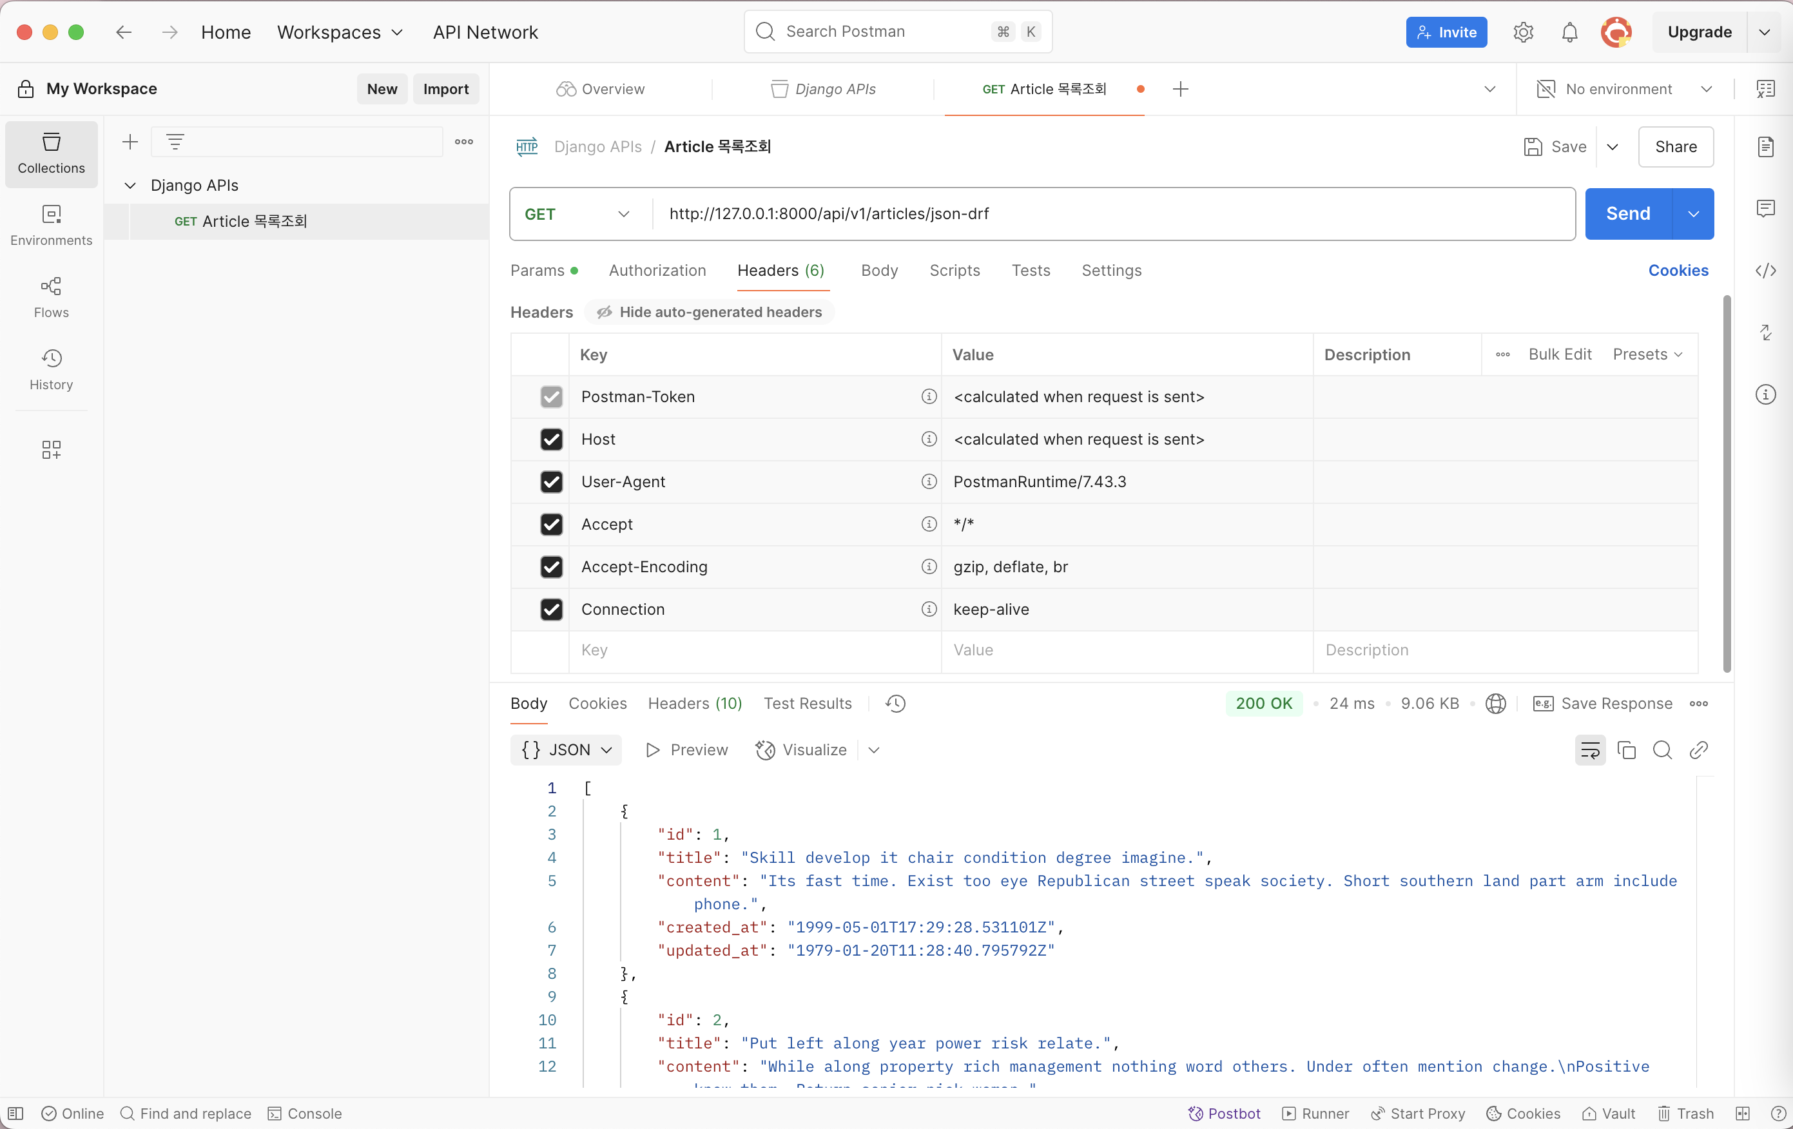Open the JSON format dropdown
The image size is (1793, 1129).
(566, 750)
